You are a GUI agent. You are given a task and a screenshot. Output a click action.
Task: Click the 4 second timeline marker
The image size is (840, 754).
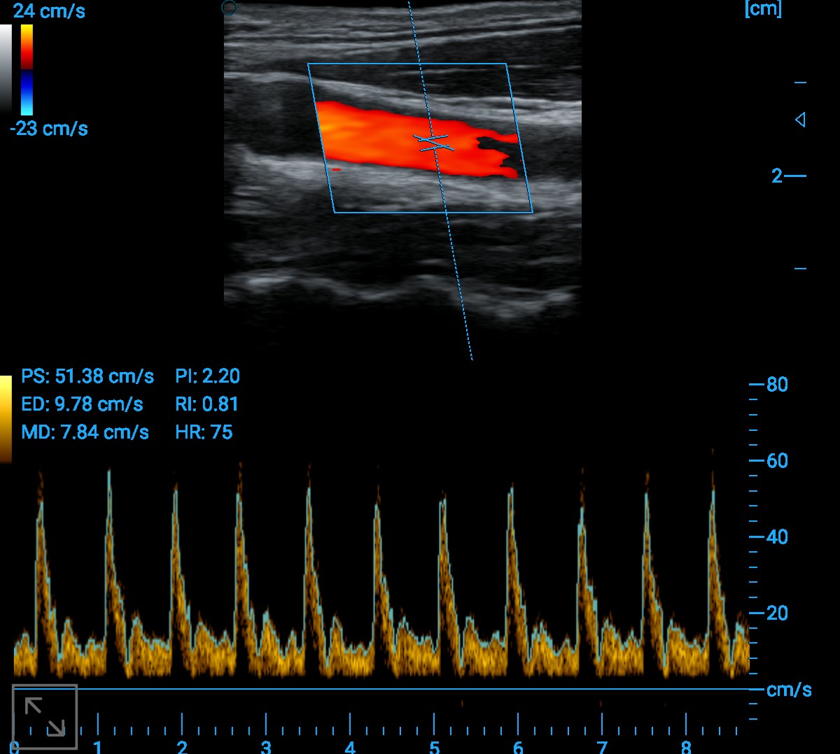[350, 746]
